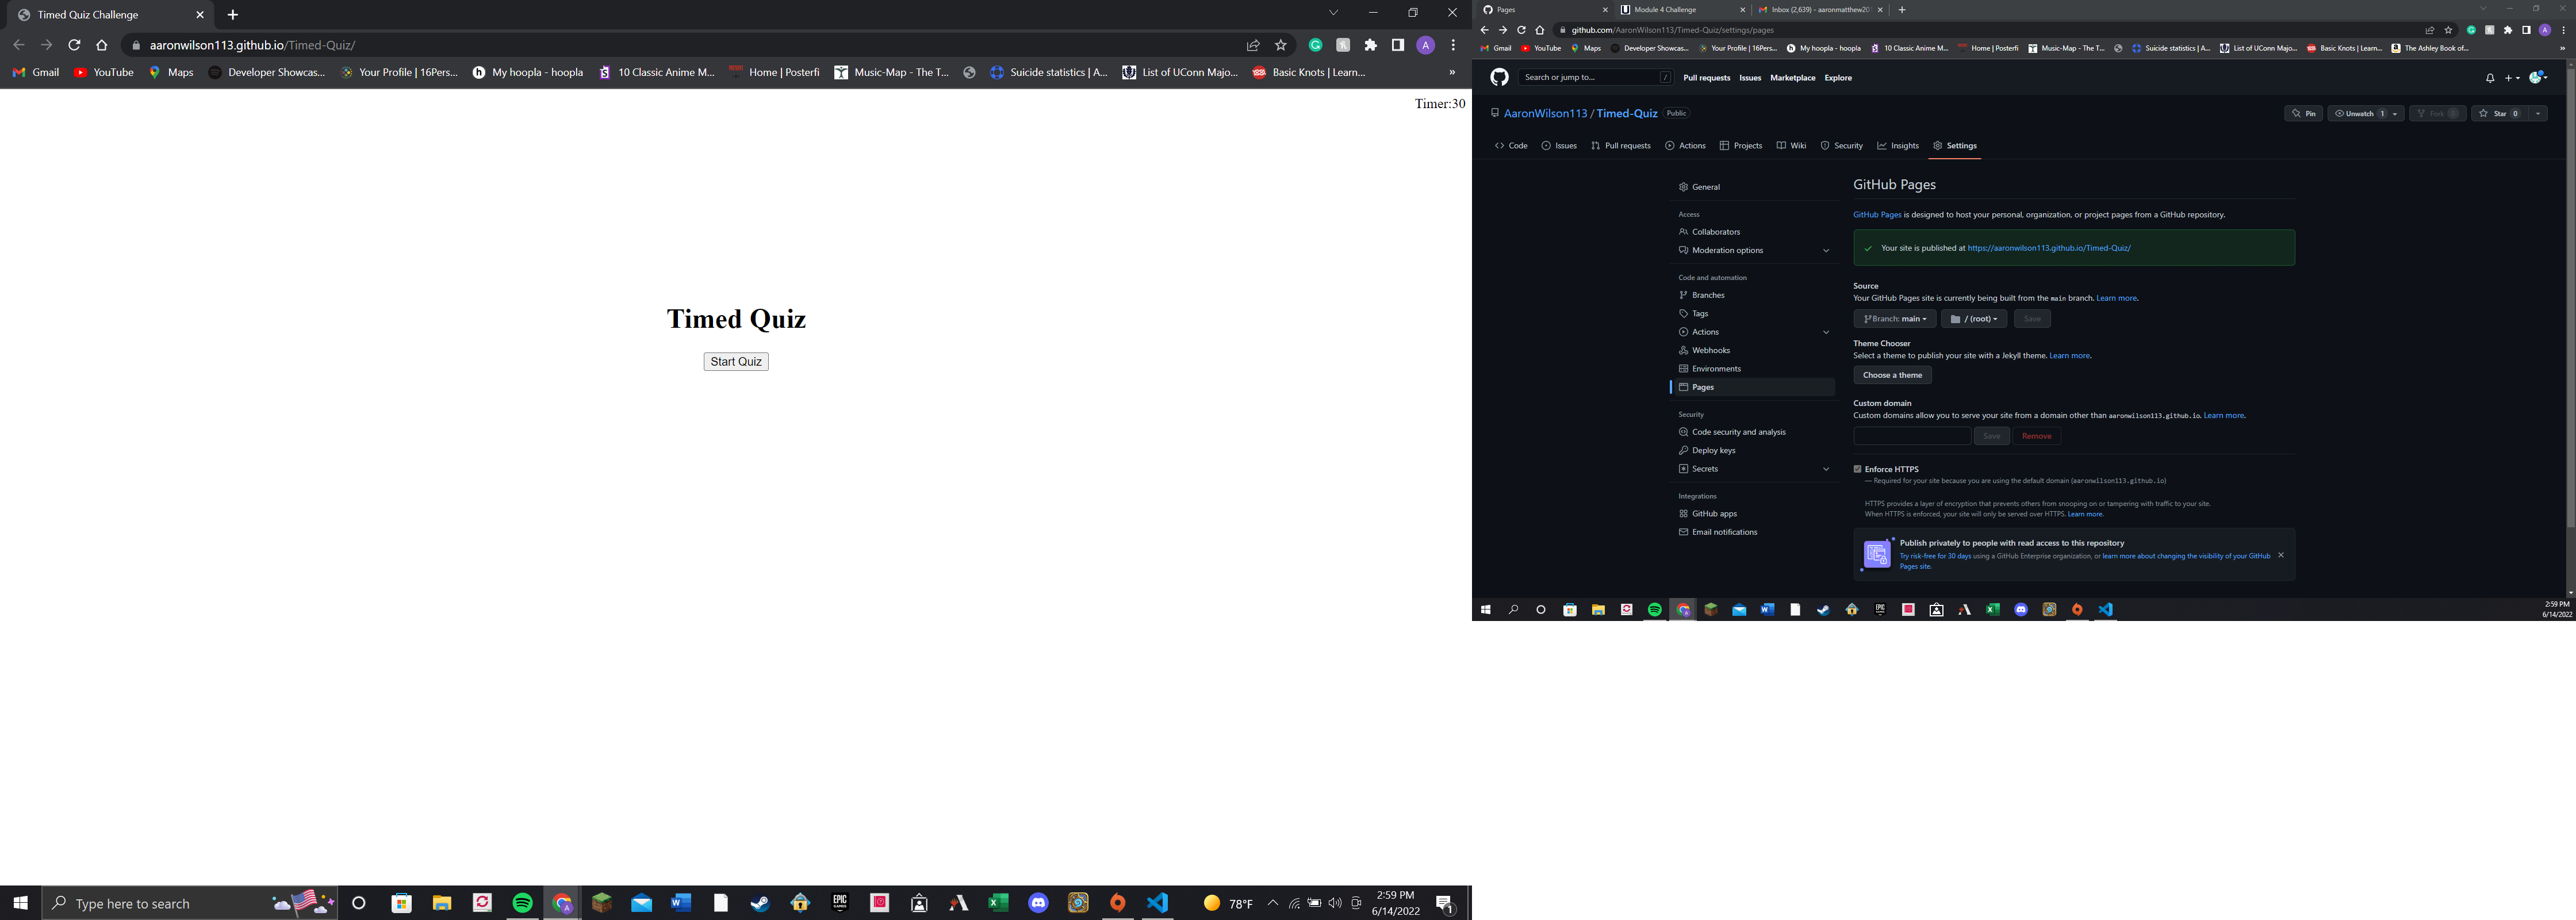This screenshot has height=920, width=2576.
Task: Pin the Timed-Quiz repository
Action: pos(2304,114)
